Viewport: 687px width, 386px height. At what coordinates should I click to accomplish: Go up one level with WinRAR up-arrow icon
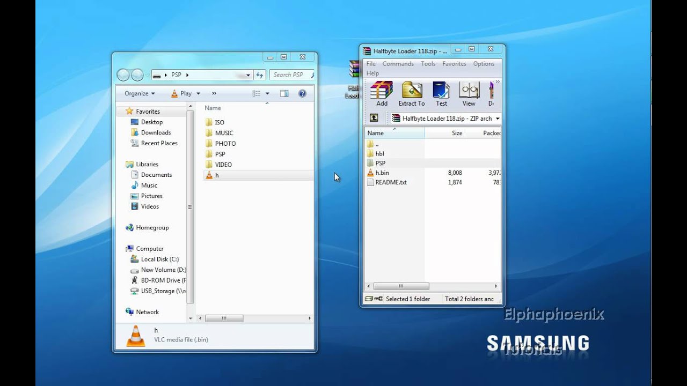pos(374,118)
